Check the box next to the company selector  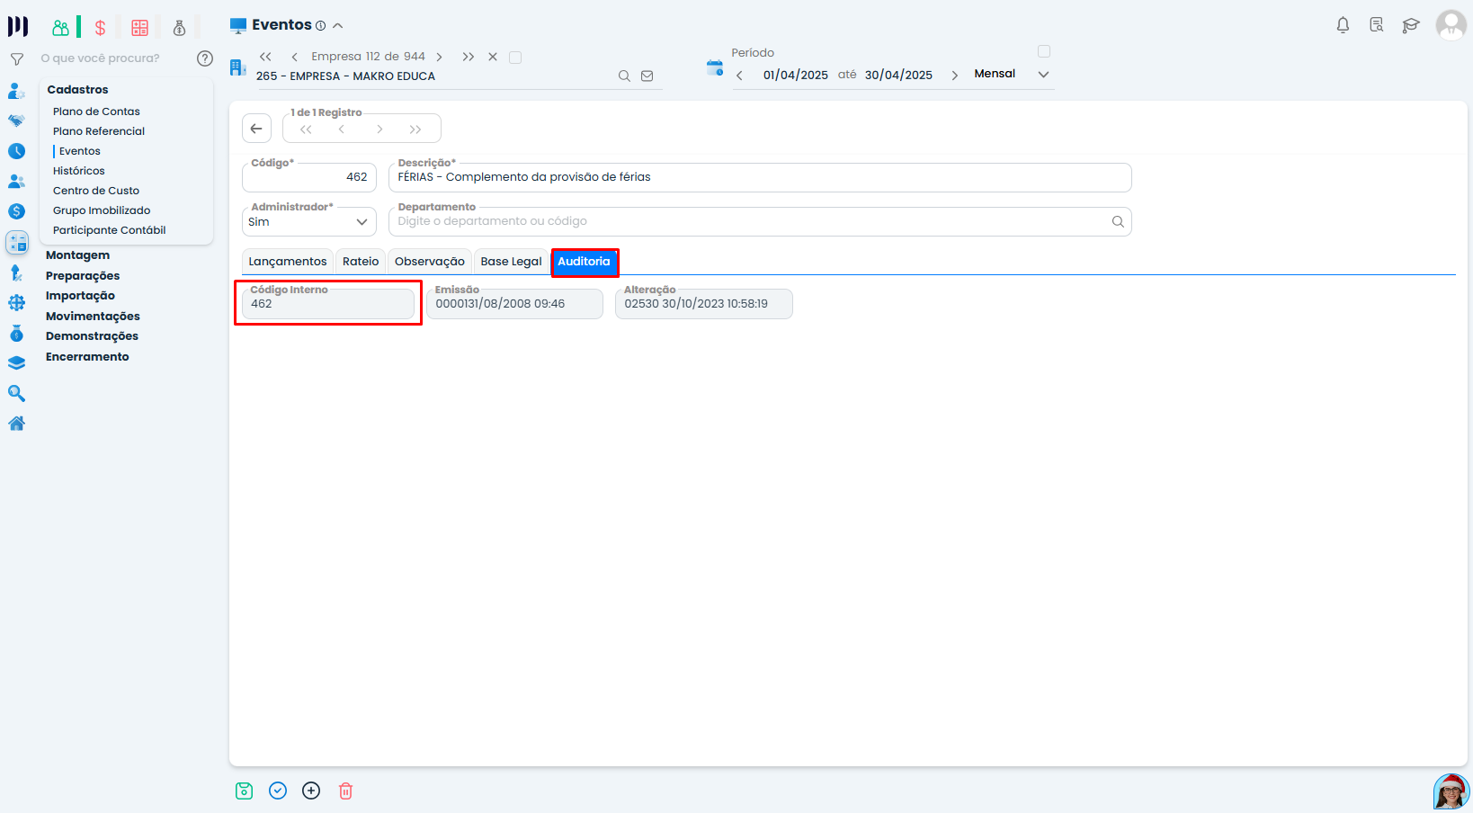pyautogui.click(x=515, y=57)
